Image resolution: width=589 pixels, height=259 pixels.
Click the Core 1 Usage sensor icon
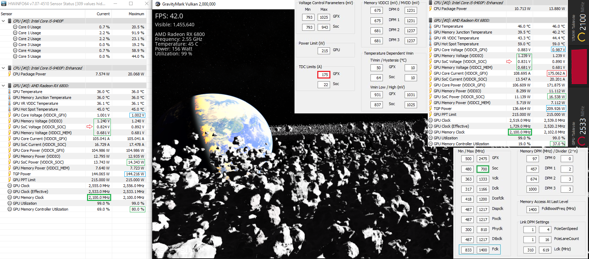[x=15, y=33]
